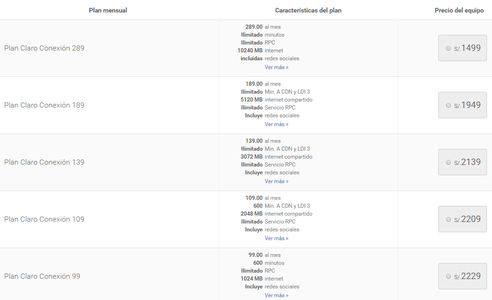Click 'Ilimitado Min. A CDN y LDI 3' in plan 139
Viewport: 492px width, 300px height.
tap(276, 149)
